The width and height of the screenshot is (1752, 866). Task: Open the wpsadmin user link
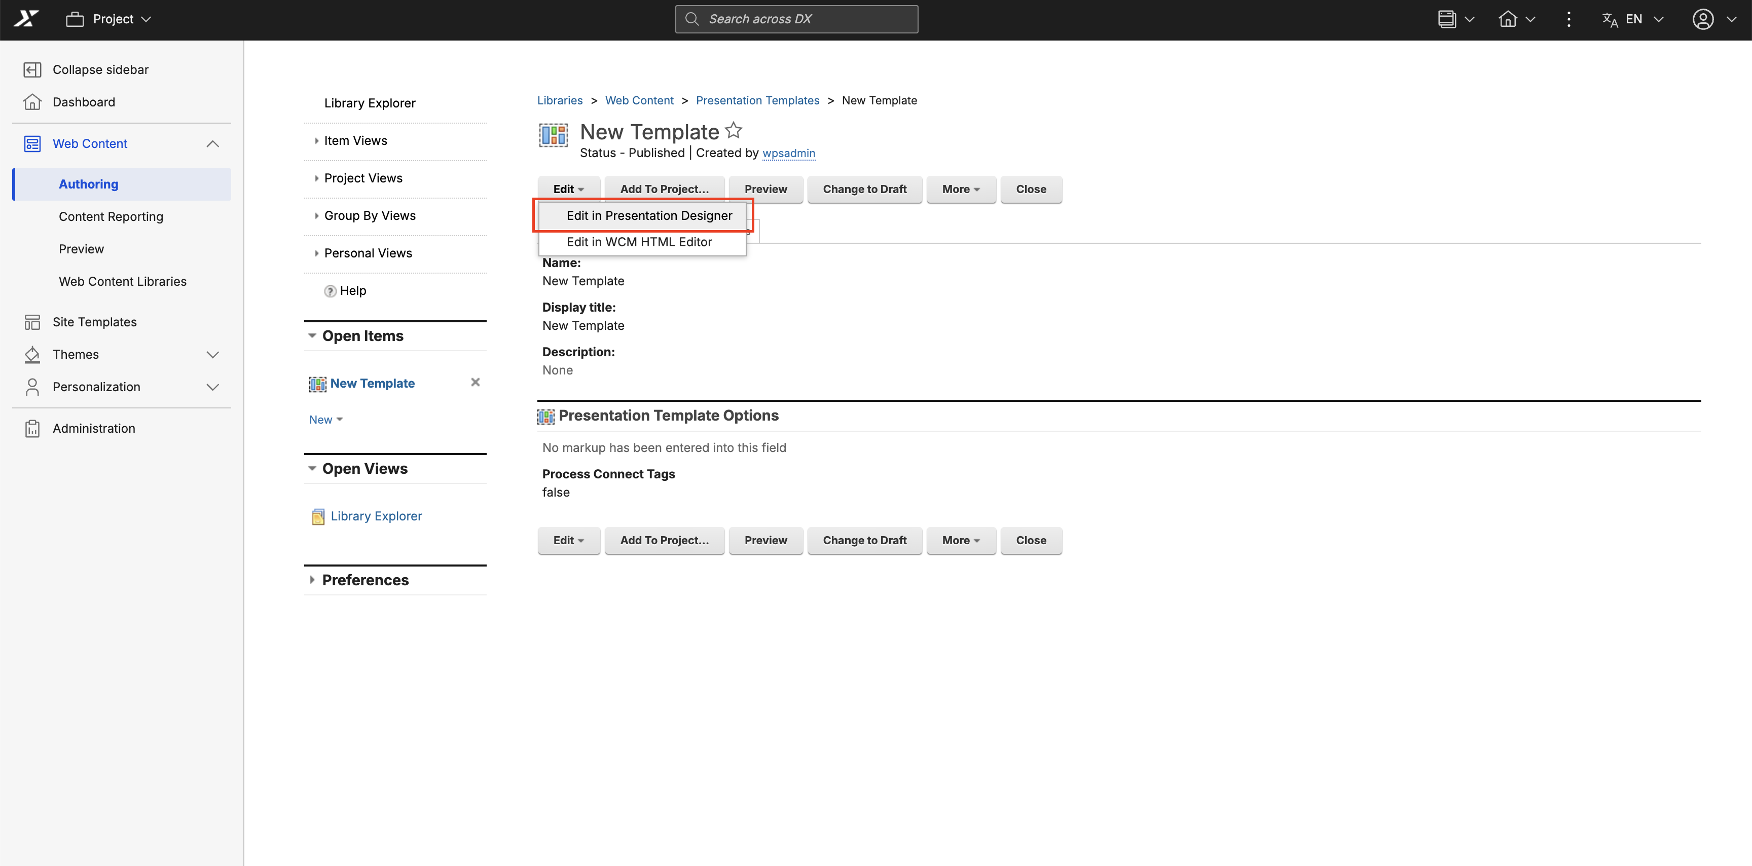tap(789, 153)
